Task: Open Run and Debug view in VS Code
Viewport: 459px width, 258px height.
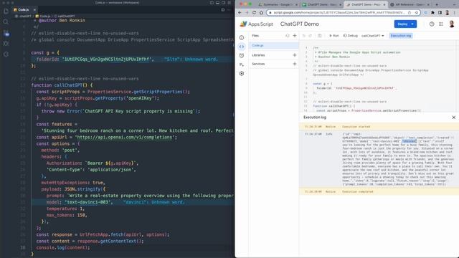Action: coord(6,44)
